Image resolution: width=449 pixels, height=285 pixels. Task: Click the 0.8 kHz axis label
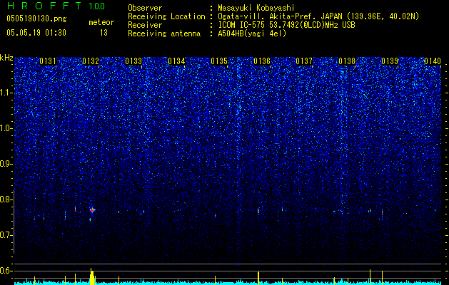tap(6, 199)
